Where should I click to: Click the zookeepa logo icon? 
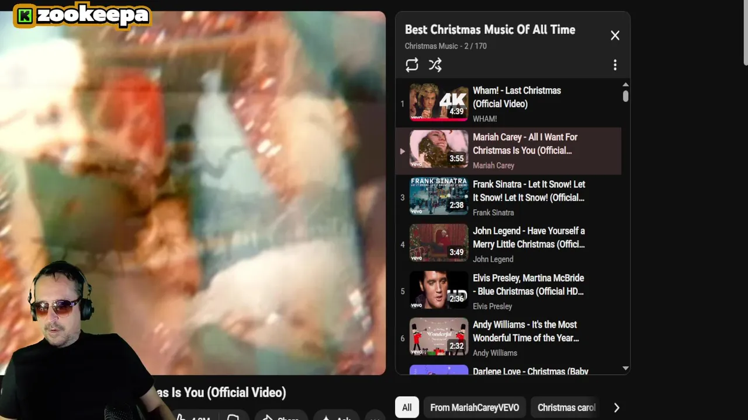tap(25, 16)
